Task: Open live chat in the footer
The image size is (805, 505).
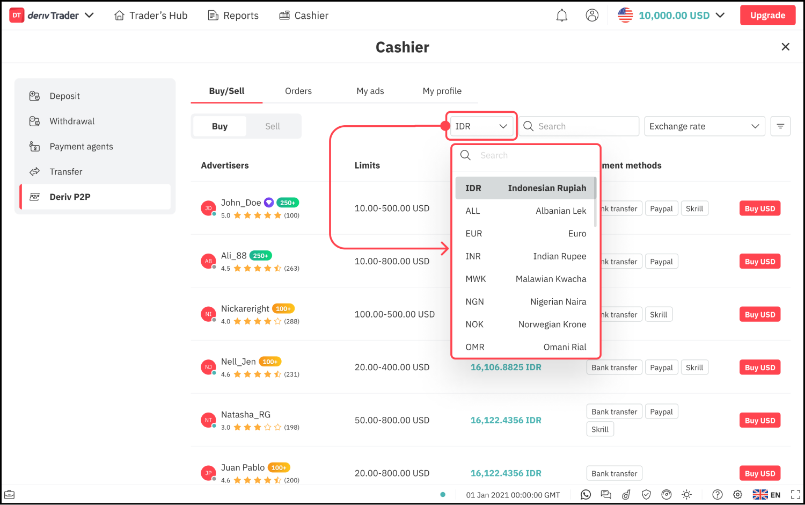Action: pos(606,495)
